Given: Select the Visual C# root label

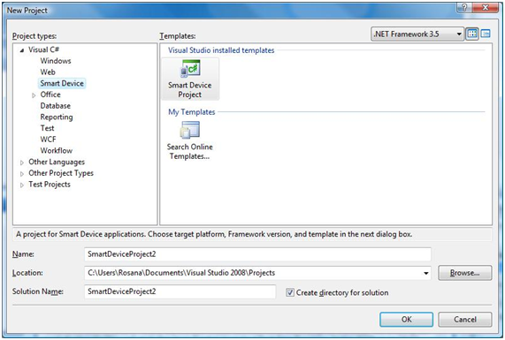Looking at the screenshot, I should pyautogui.click(x=43, y=49).
